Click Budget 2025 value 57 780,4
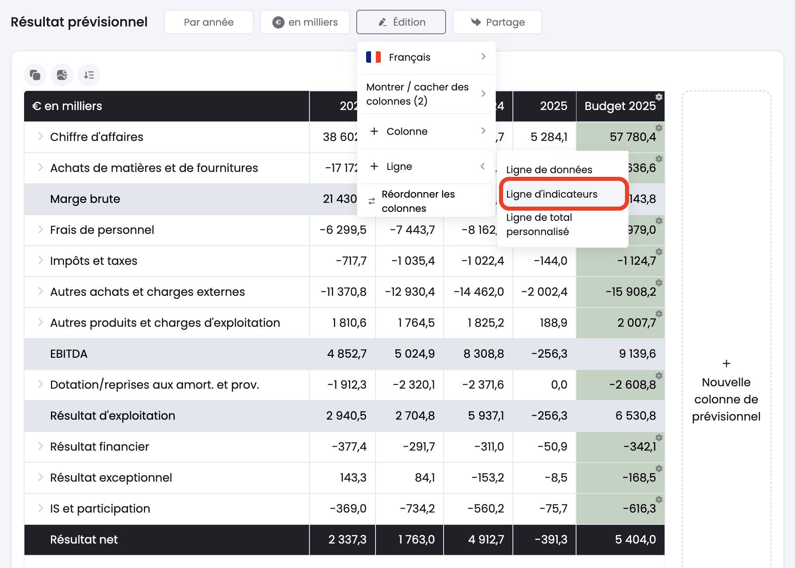795x568 pixels. coord(633,137)
